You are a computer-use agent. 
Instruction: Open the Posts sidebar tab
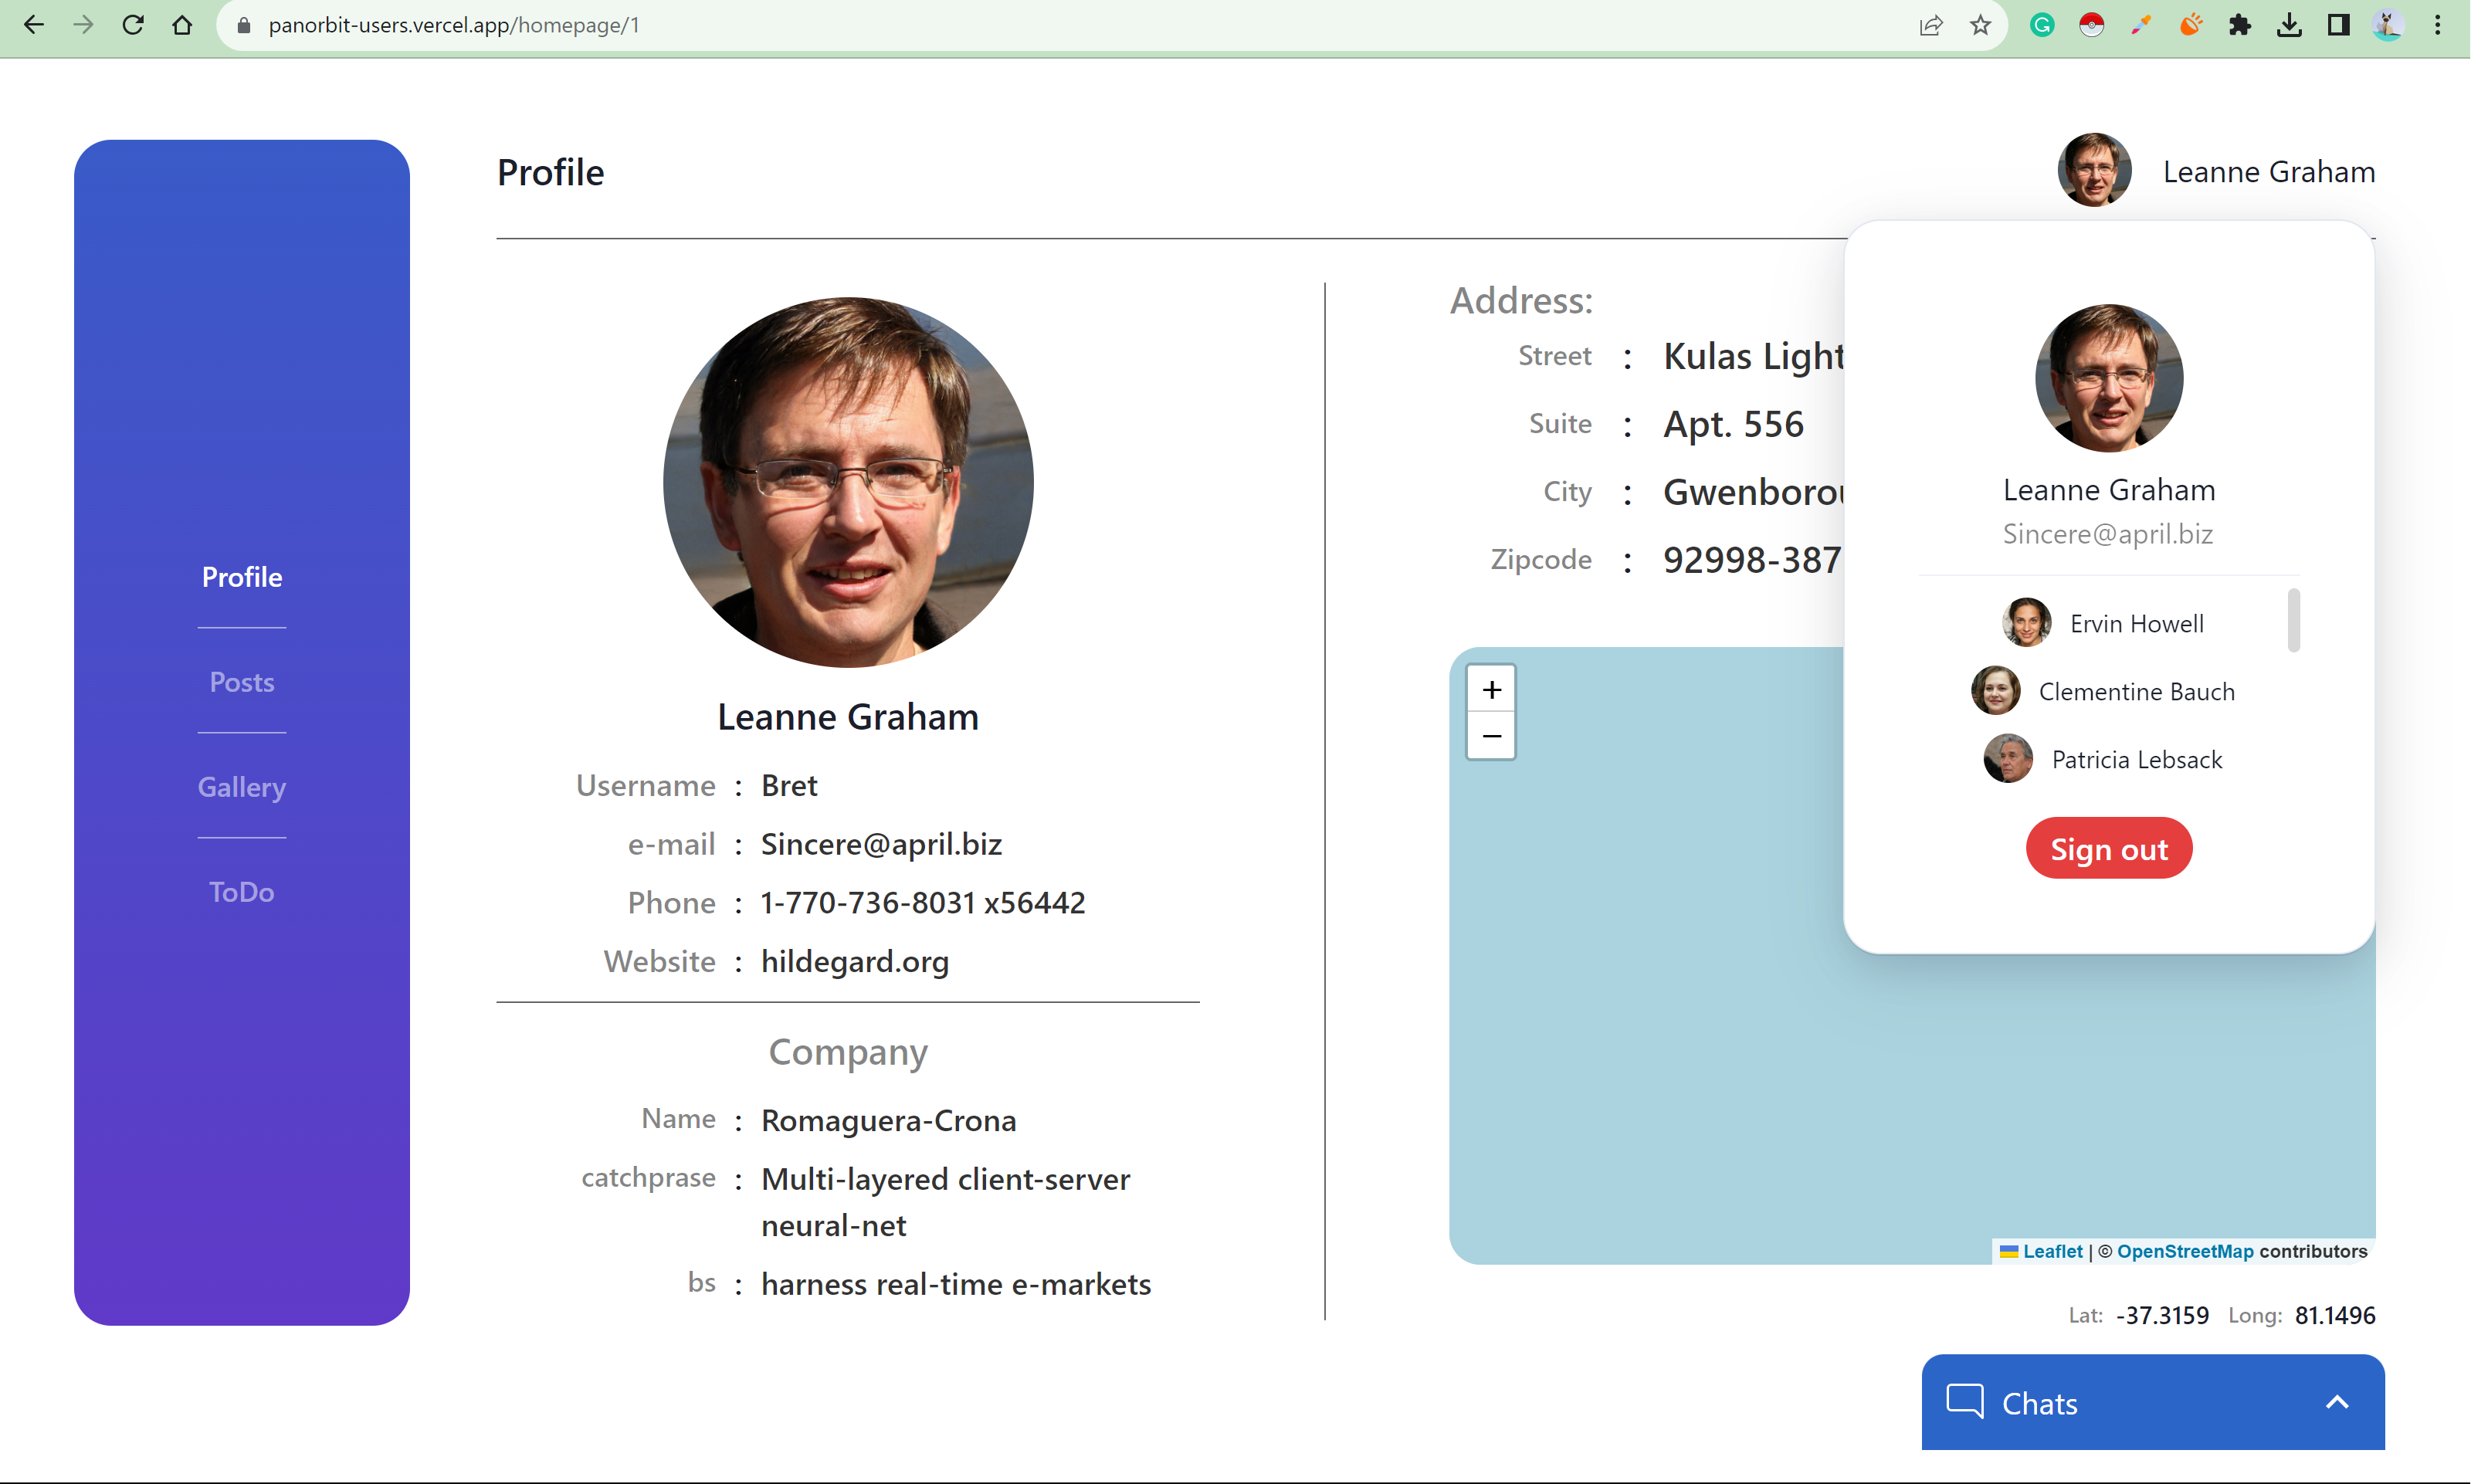[x=241, y=682]
